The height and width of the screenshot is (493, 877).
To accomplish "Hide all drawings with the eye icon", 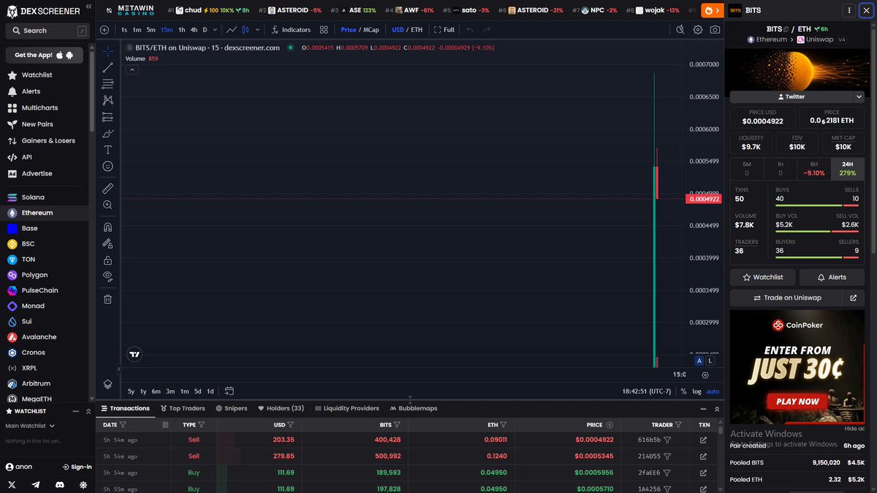I will 107,276.
